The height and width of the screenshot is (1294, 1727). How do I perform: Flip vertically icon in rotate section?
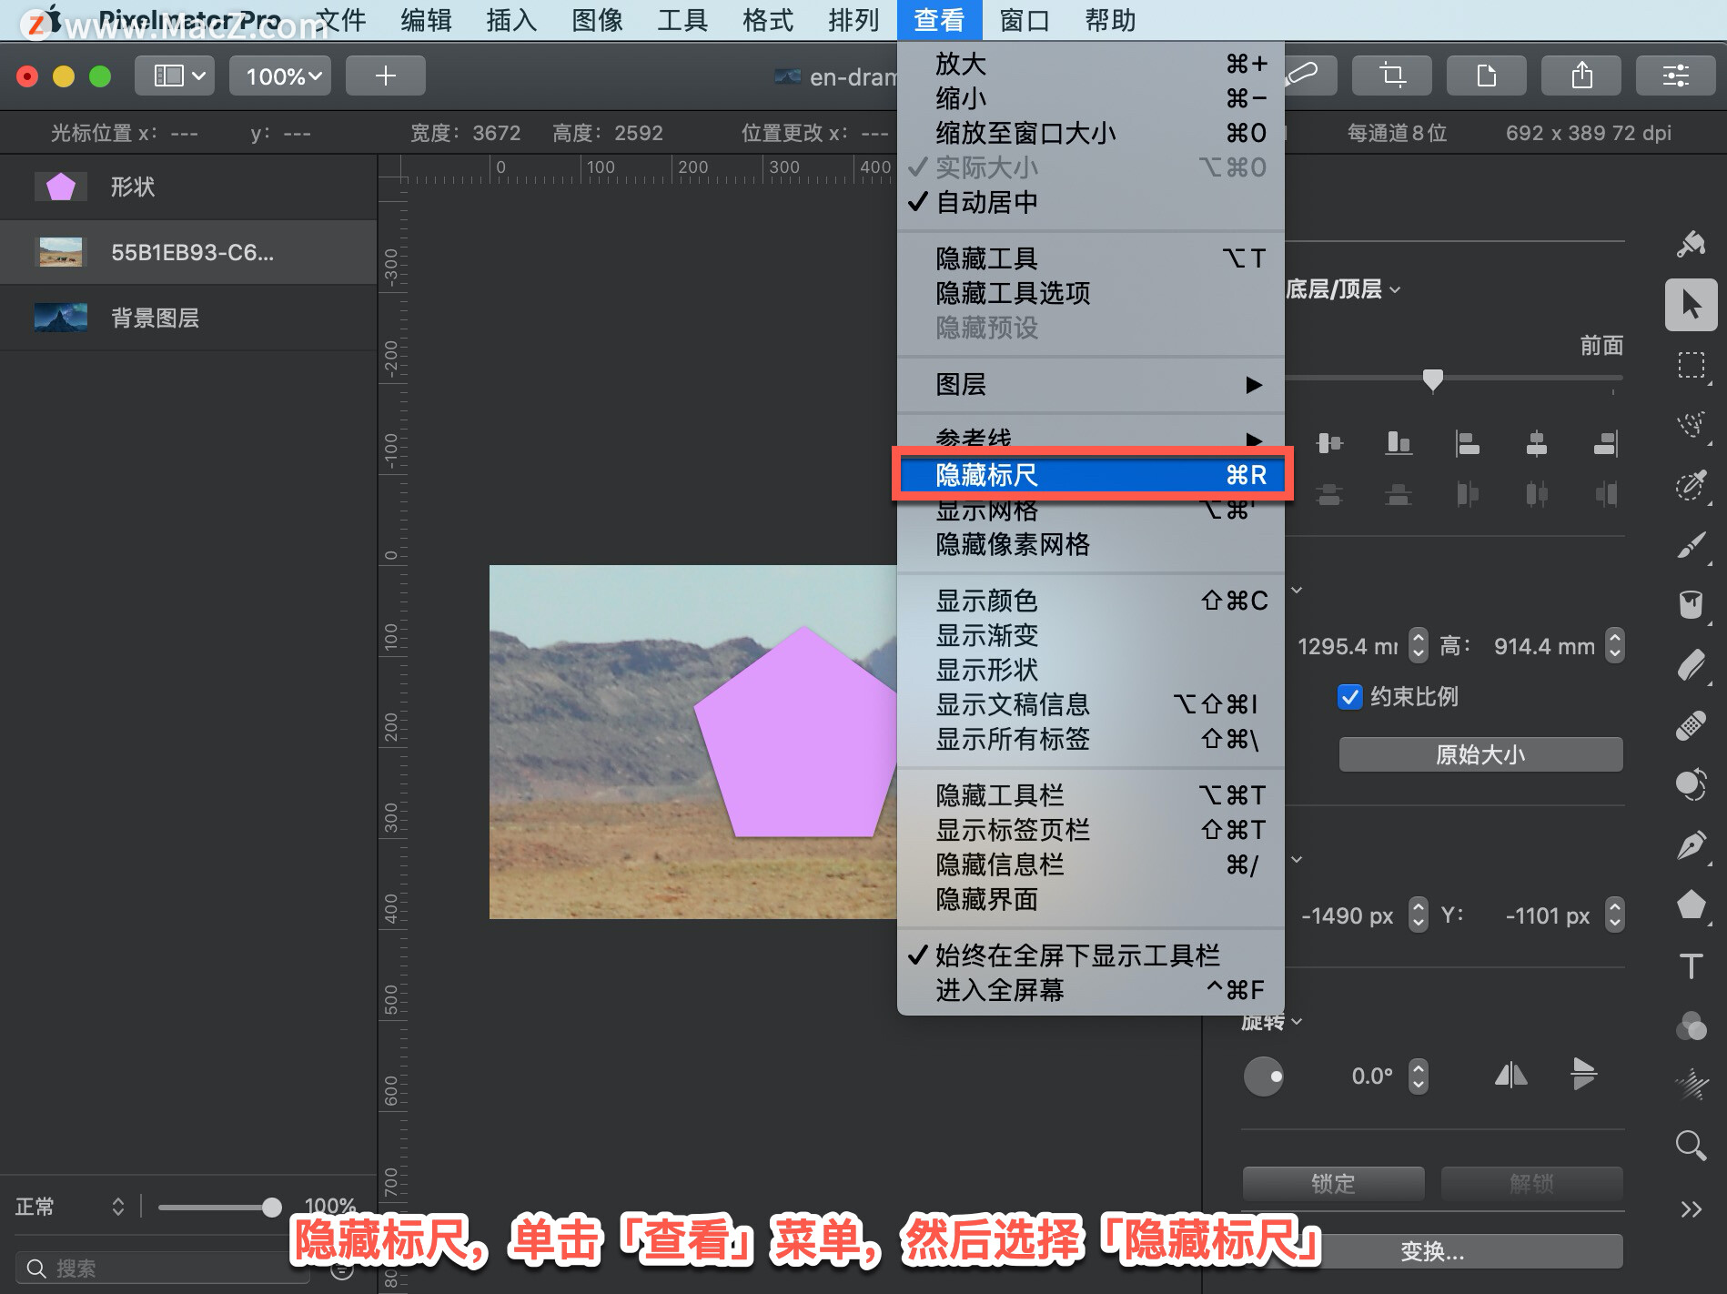tap(1583, 1074)
